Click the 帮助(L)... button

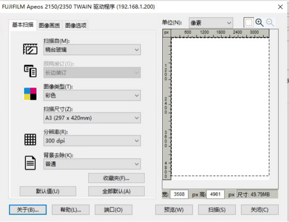pos(71,210)
